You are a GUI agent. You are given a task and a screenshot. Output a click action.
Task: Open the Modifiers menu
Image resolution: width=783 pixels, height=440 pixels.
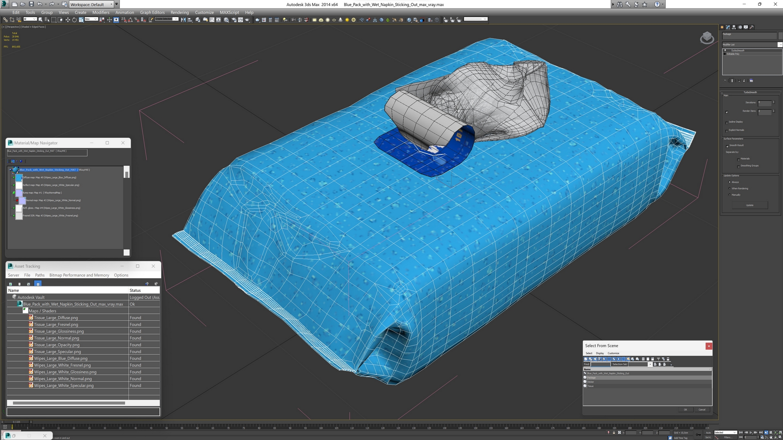pyautogui.click(x=101, y=12)
